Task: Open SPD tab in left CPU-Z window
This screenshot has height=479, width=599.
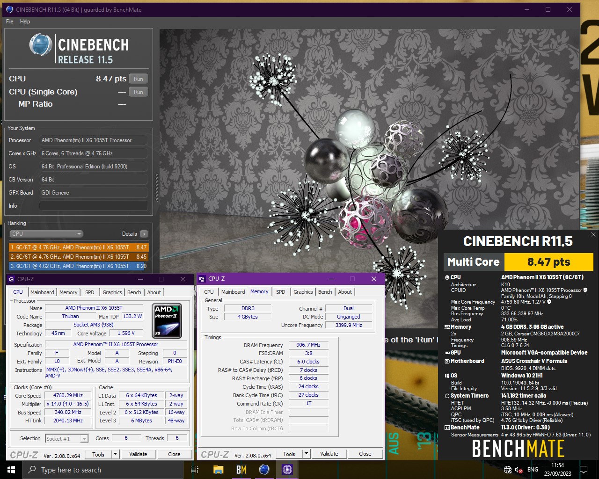Action: click(90, 292)
